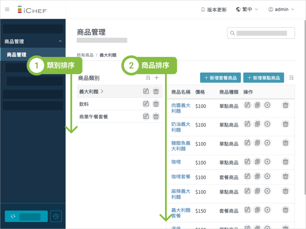Open product sort icon next to 新增單點商品
Screen dimensions: 306x229
(x=291, y=78)
